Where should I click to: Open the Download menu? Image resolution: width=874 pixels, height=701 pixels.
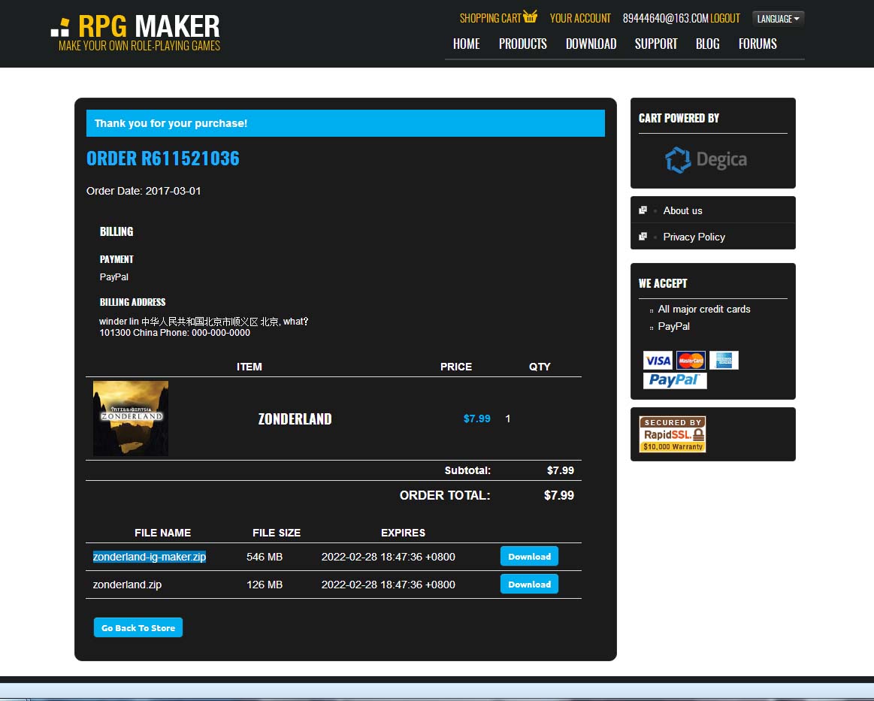click(x=591, y=44)
